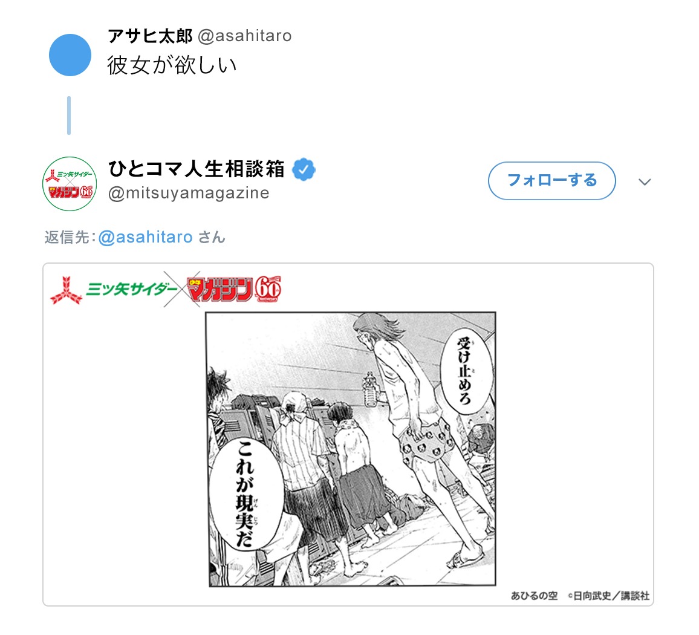
Task: Click the 受け止めろ speech bubble
Action: click(466, 371)
